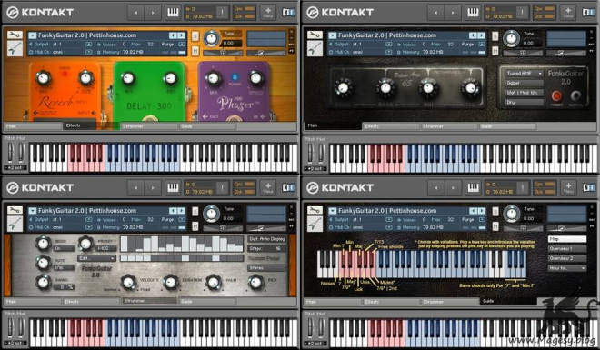Click pan slider under Tune in Strummer window
600x350 pixels.
point(223,228)
